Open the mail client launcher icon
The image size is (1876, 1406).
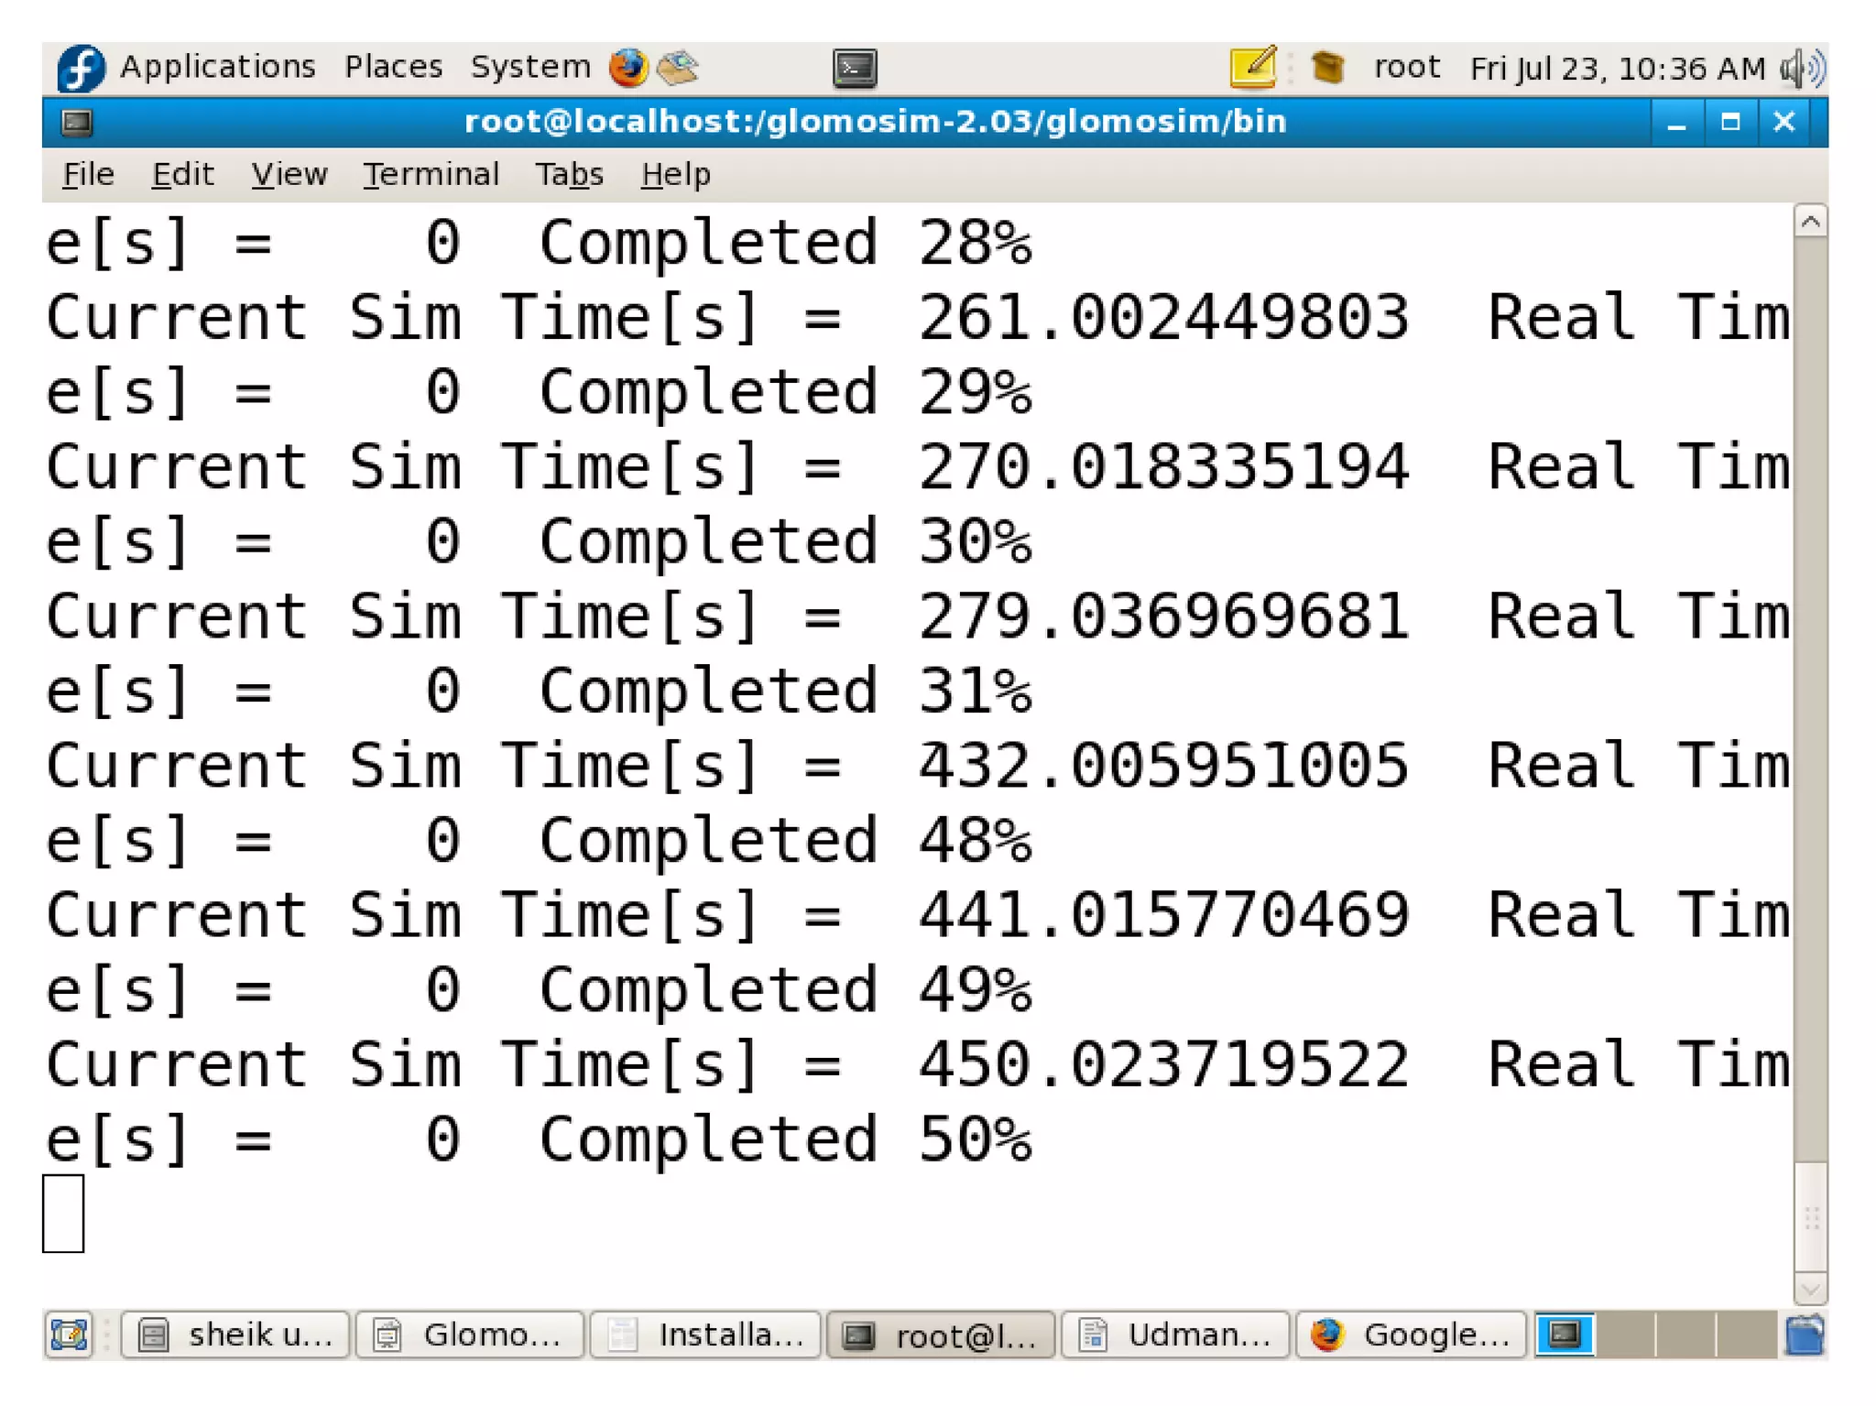(678, 68)
